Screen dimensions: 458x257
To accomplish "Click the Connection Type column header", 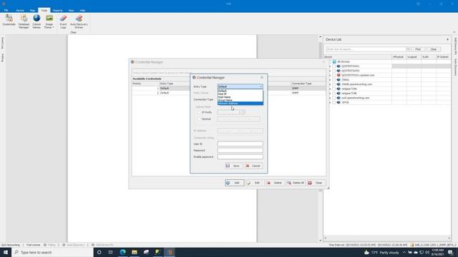I will [308, 84].
